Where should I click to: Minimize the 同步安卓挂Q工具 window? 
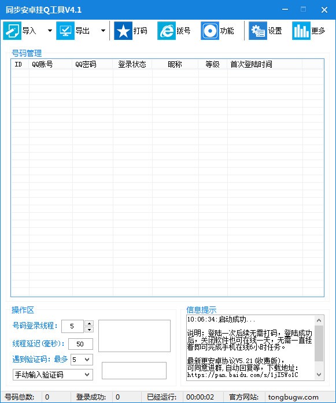click(x=285, y=9)
